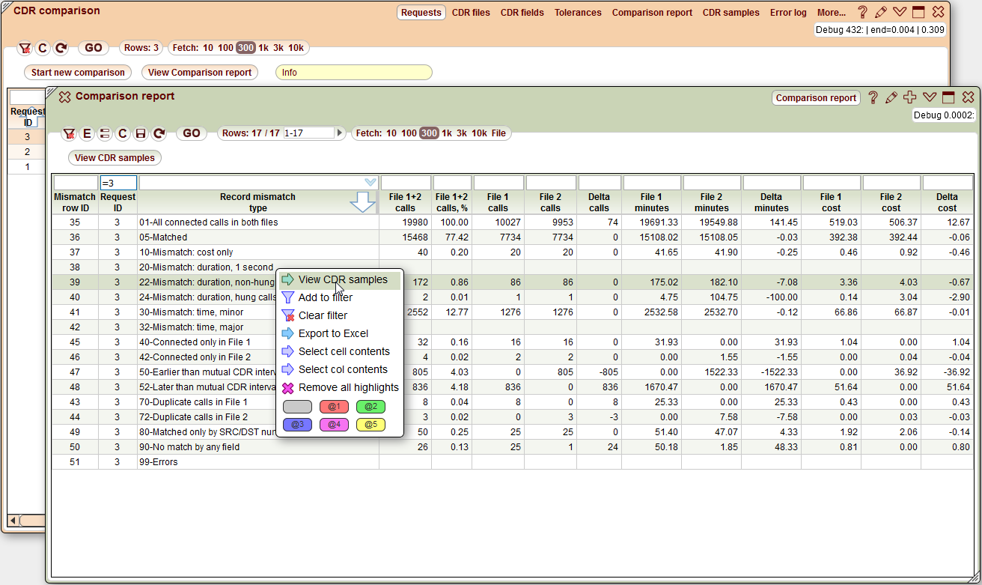Open the More... menu in CDR comparison
The height and width of the screenshot is (585, 982).
[832, 13]
